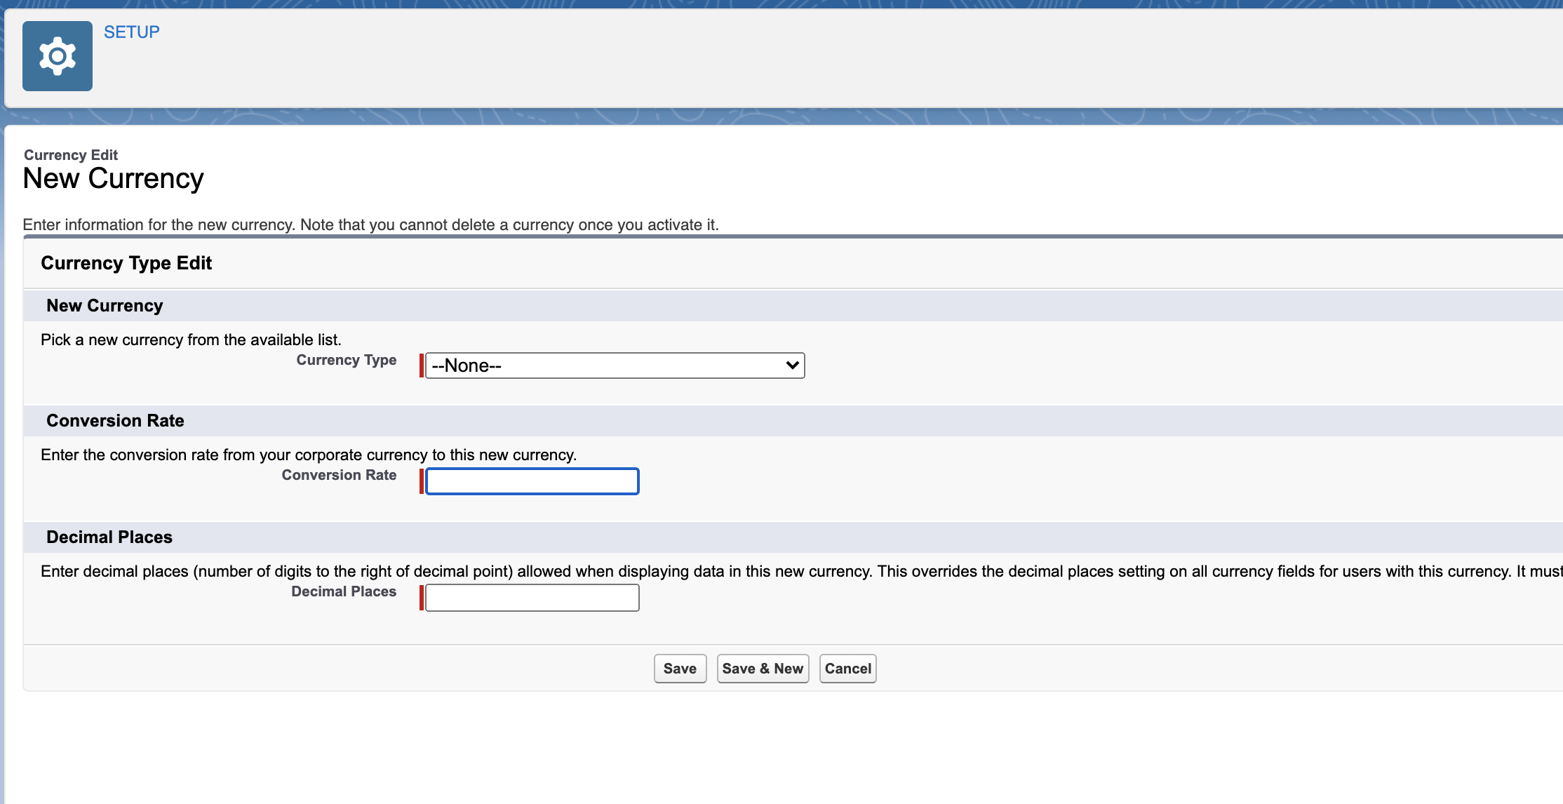Click the Setup gear icon
Viewport: 1563px width, 804px height.
coord(58,56)
